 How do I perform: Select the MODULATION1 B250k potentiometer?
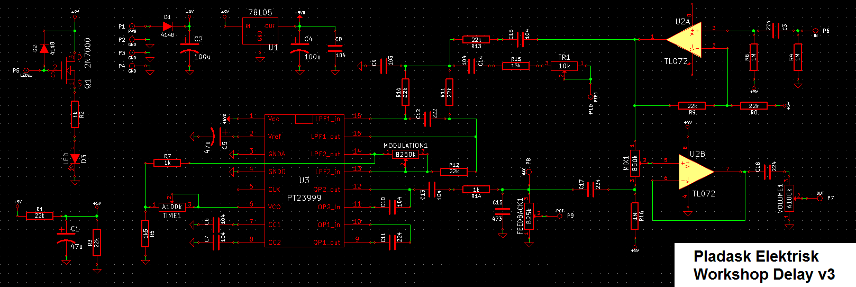click(406, 155)
